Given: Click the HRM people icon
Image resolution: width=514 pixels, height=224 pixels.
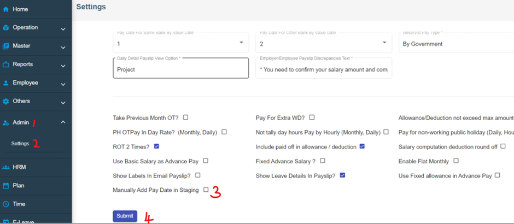Looking at the screenshot, I should pos(6,167).
